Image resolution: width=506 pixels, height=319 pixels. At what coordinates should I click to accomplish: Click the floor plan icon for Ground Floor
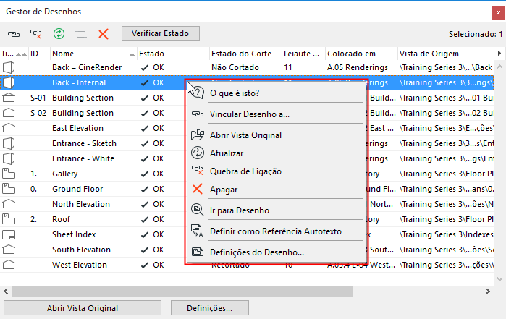click(9, 189)
